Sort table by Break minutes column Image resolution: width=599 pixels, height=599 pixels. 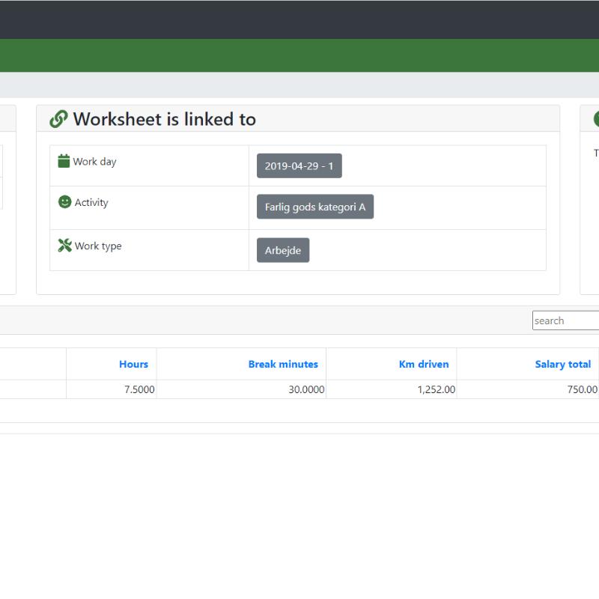click(x=283, y=364)
